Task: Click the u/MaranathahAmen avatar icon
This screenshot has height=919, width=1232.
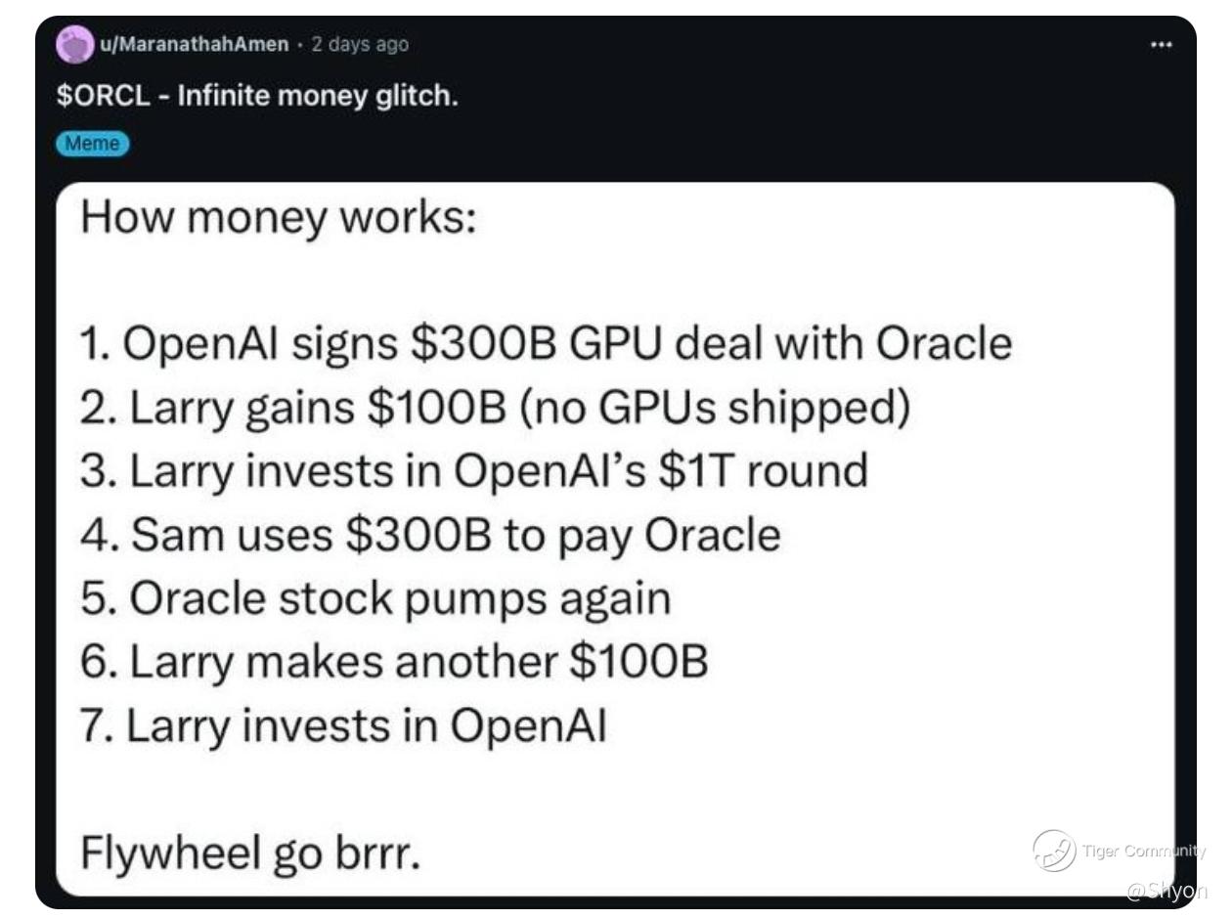Action: coord(73,45)
